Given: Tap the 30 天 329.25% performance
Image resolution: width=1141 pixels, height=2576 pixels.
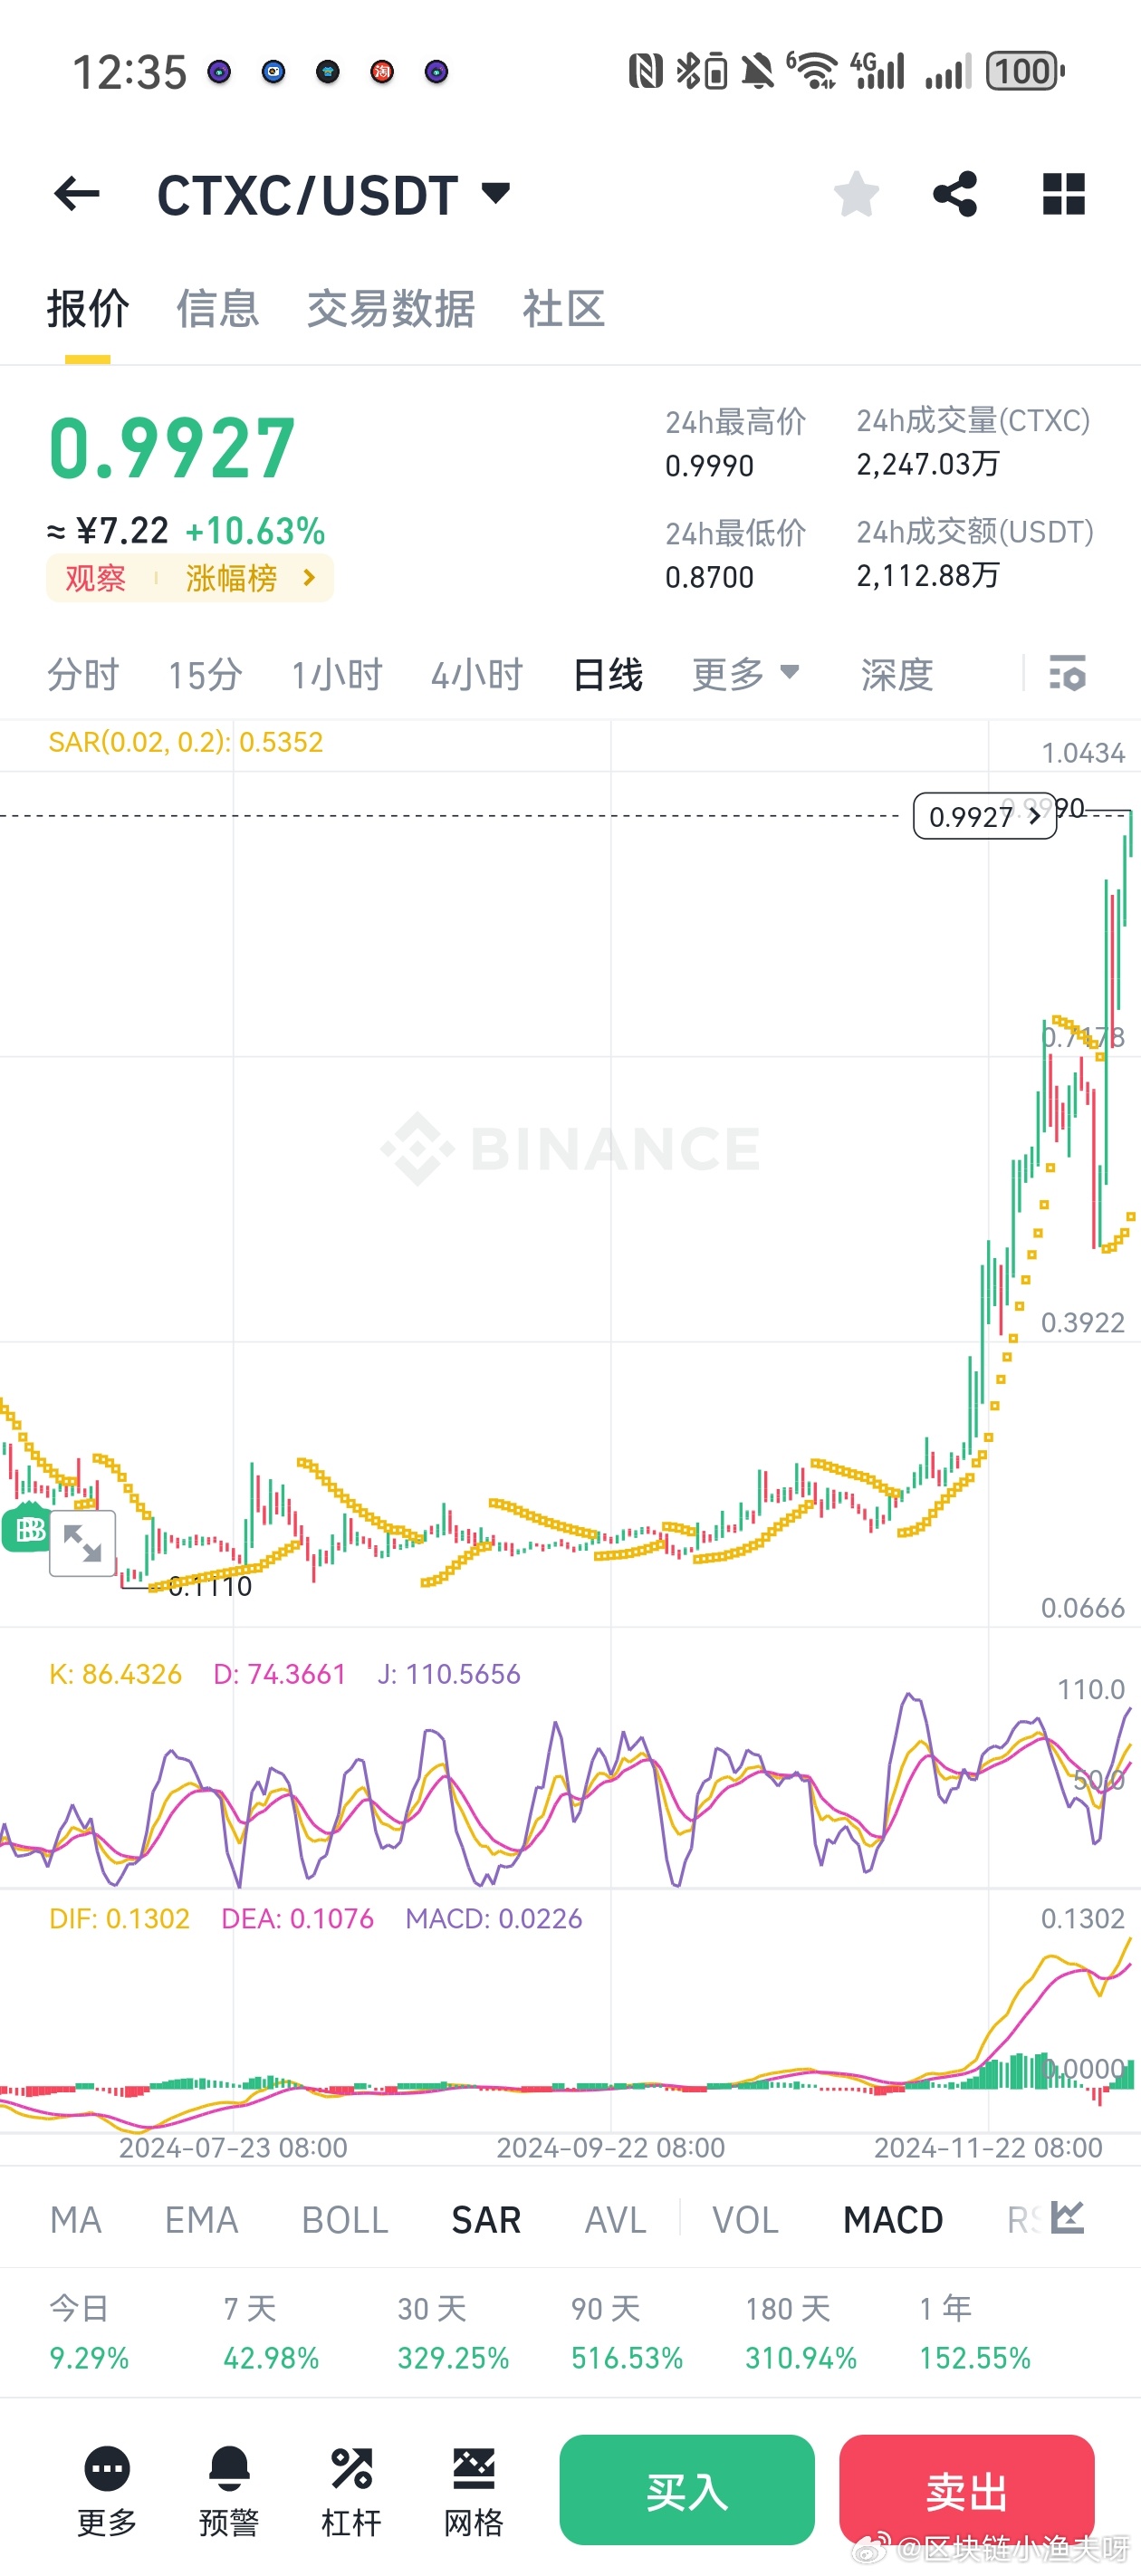Looking at the screenshot, I should click(453, 2333).
